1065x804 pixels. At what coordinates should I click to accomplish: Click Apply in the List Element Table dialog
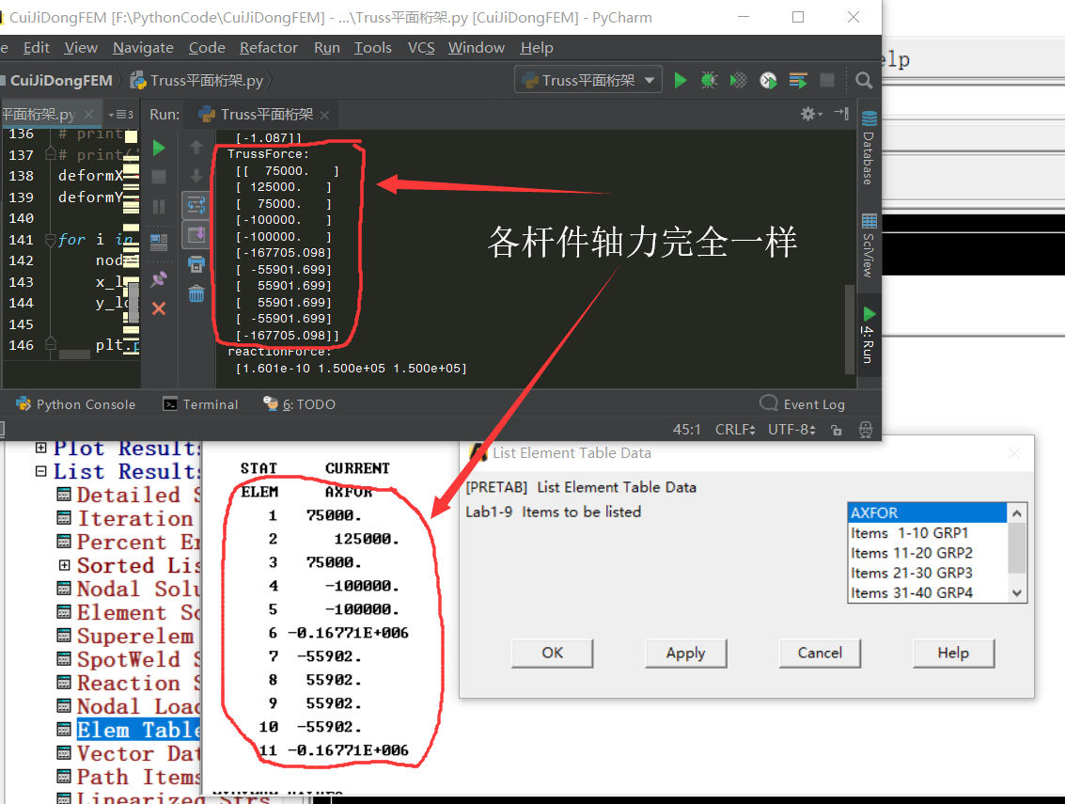coord(685,654)
